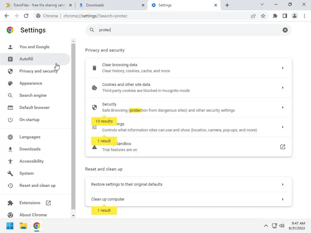Open Privacy and security in sidebar

point(35,71)
